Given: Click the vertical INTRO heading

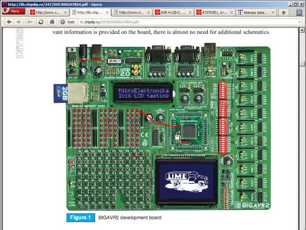Looking at the screenshot, I should 20,43.
